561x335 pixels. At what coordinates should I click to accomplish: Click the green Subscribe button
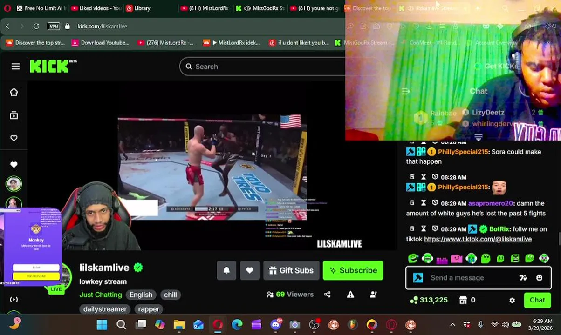tap(353, 270)
